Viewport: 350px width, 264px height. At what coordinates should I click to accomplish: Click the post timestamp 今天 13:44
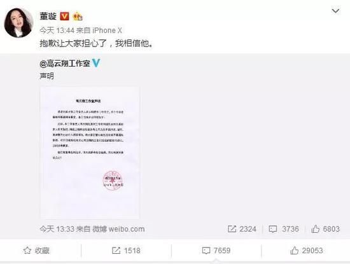click(x=57, y=31)
